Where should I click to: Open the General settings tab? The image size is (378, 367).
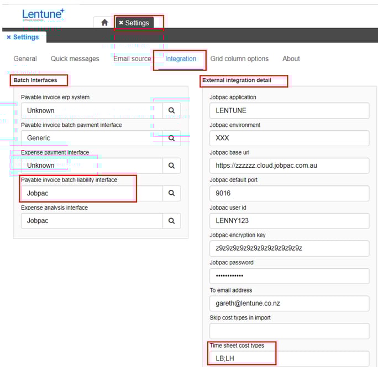[x=25, y=58]
